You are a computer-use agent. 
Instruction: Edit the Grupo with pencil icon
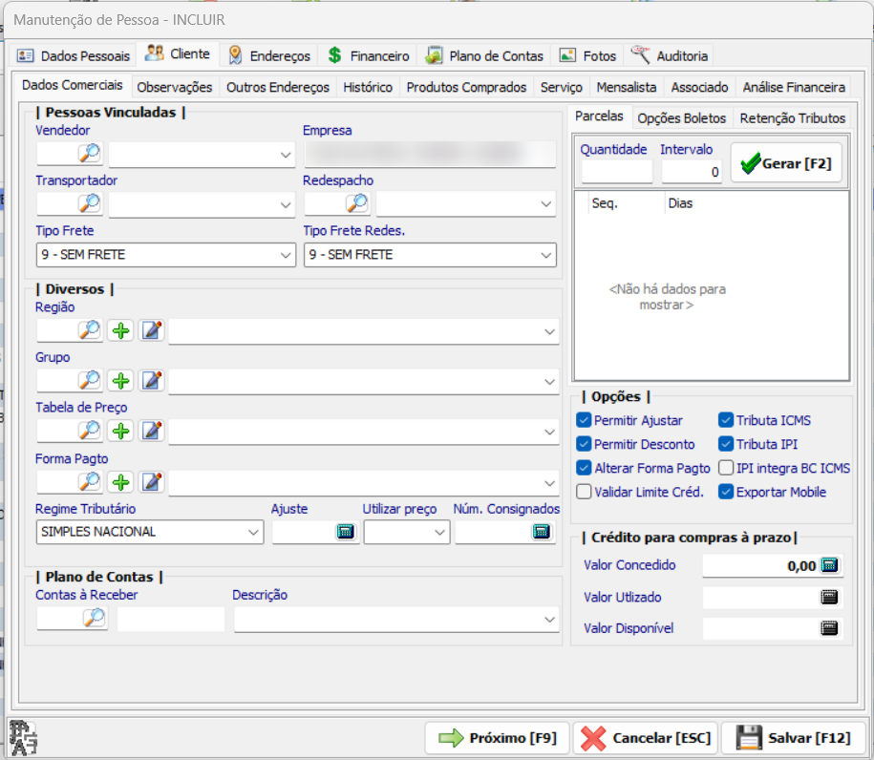point(152,381)
